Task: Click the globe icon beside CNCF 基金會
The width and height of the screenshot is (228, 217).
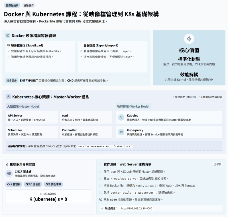Action: tap(9, 173)
